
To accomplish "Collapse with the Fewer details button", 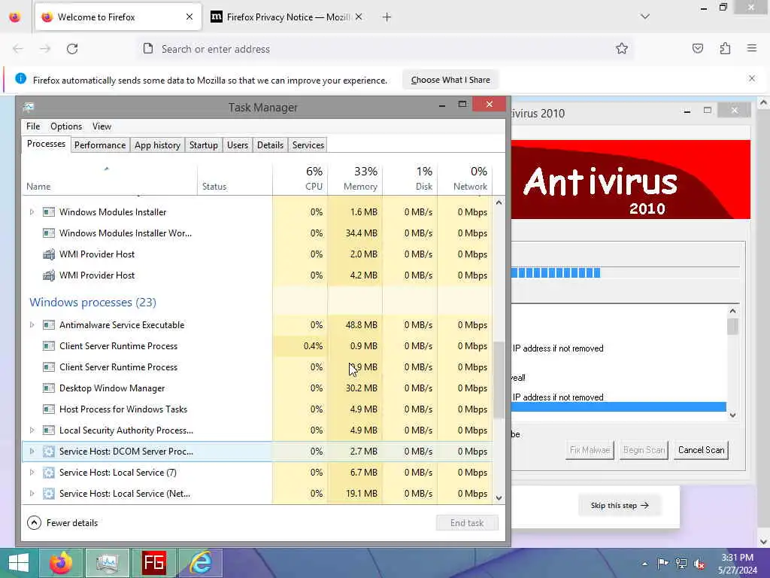I will 62,522.
